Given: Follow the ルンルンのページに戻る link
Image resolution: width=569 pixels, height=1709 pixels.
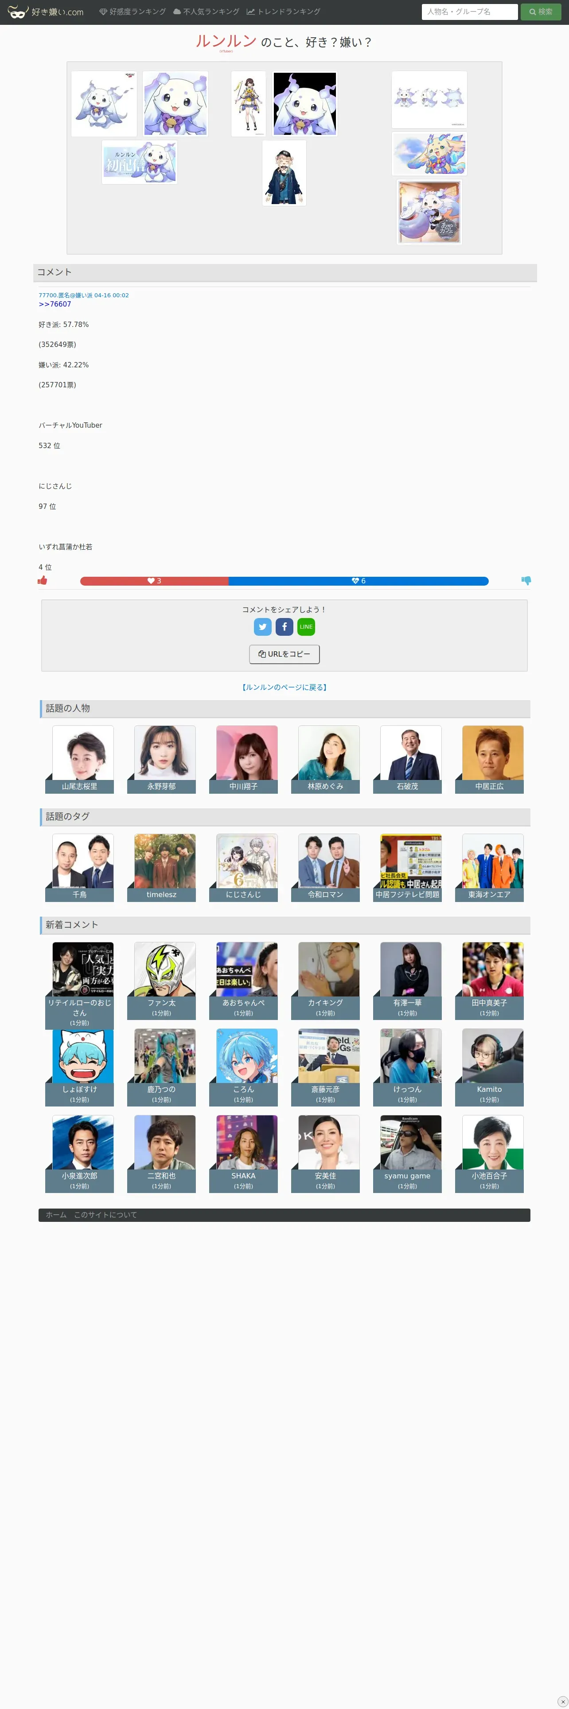Looking at the screenshot, I should point(284,687).
